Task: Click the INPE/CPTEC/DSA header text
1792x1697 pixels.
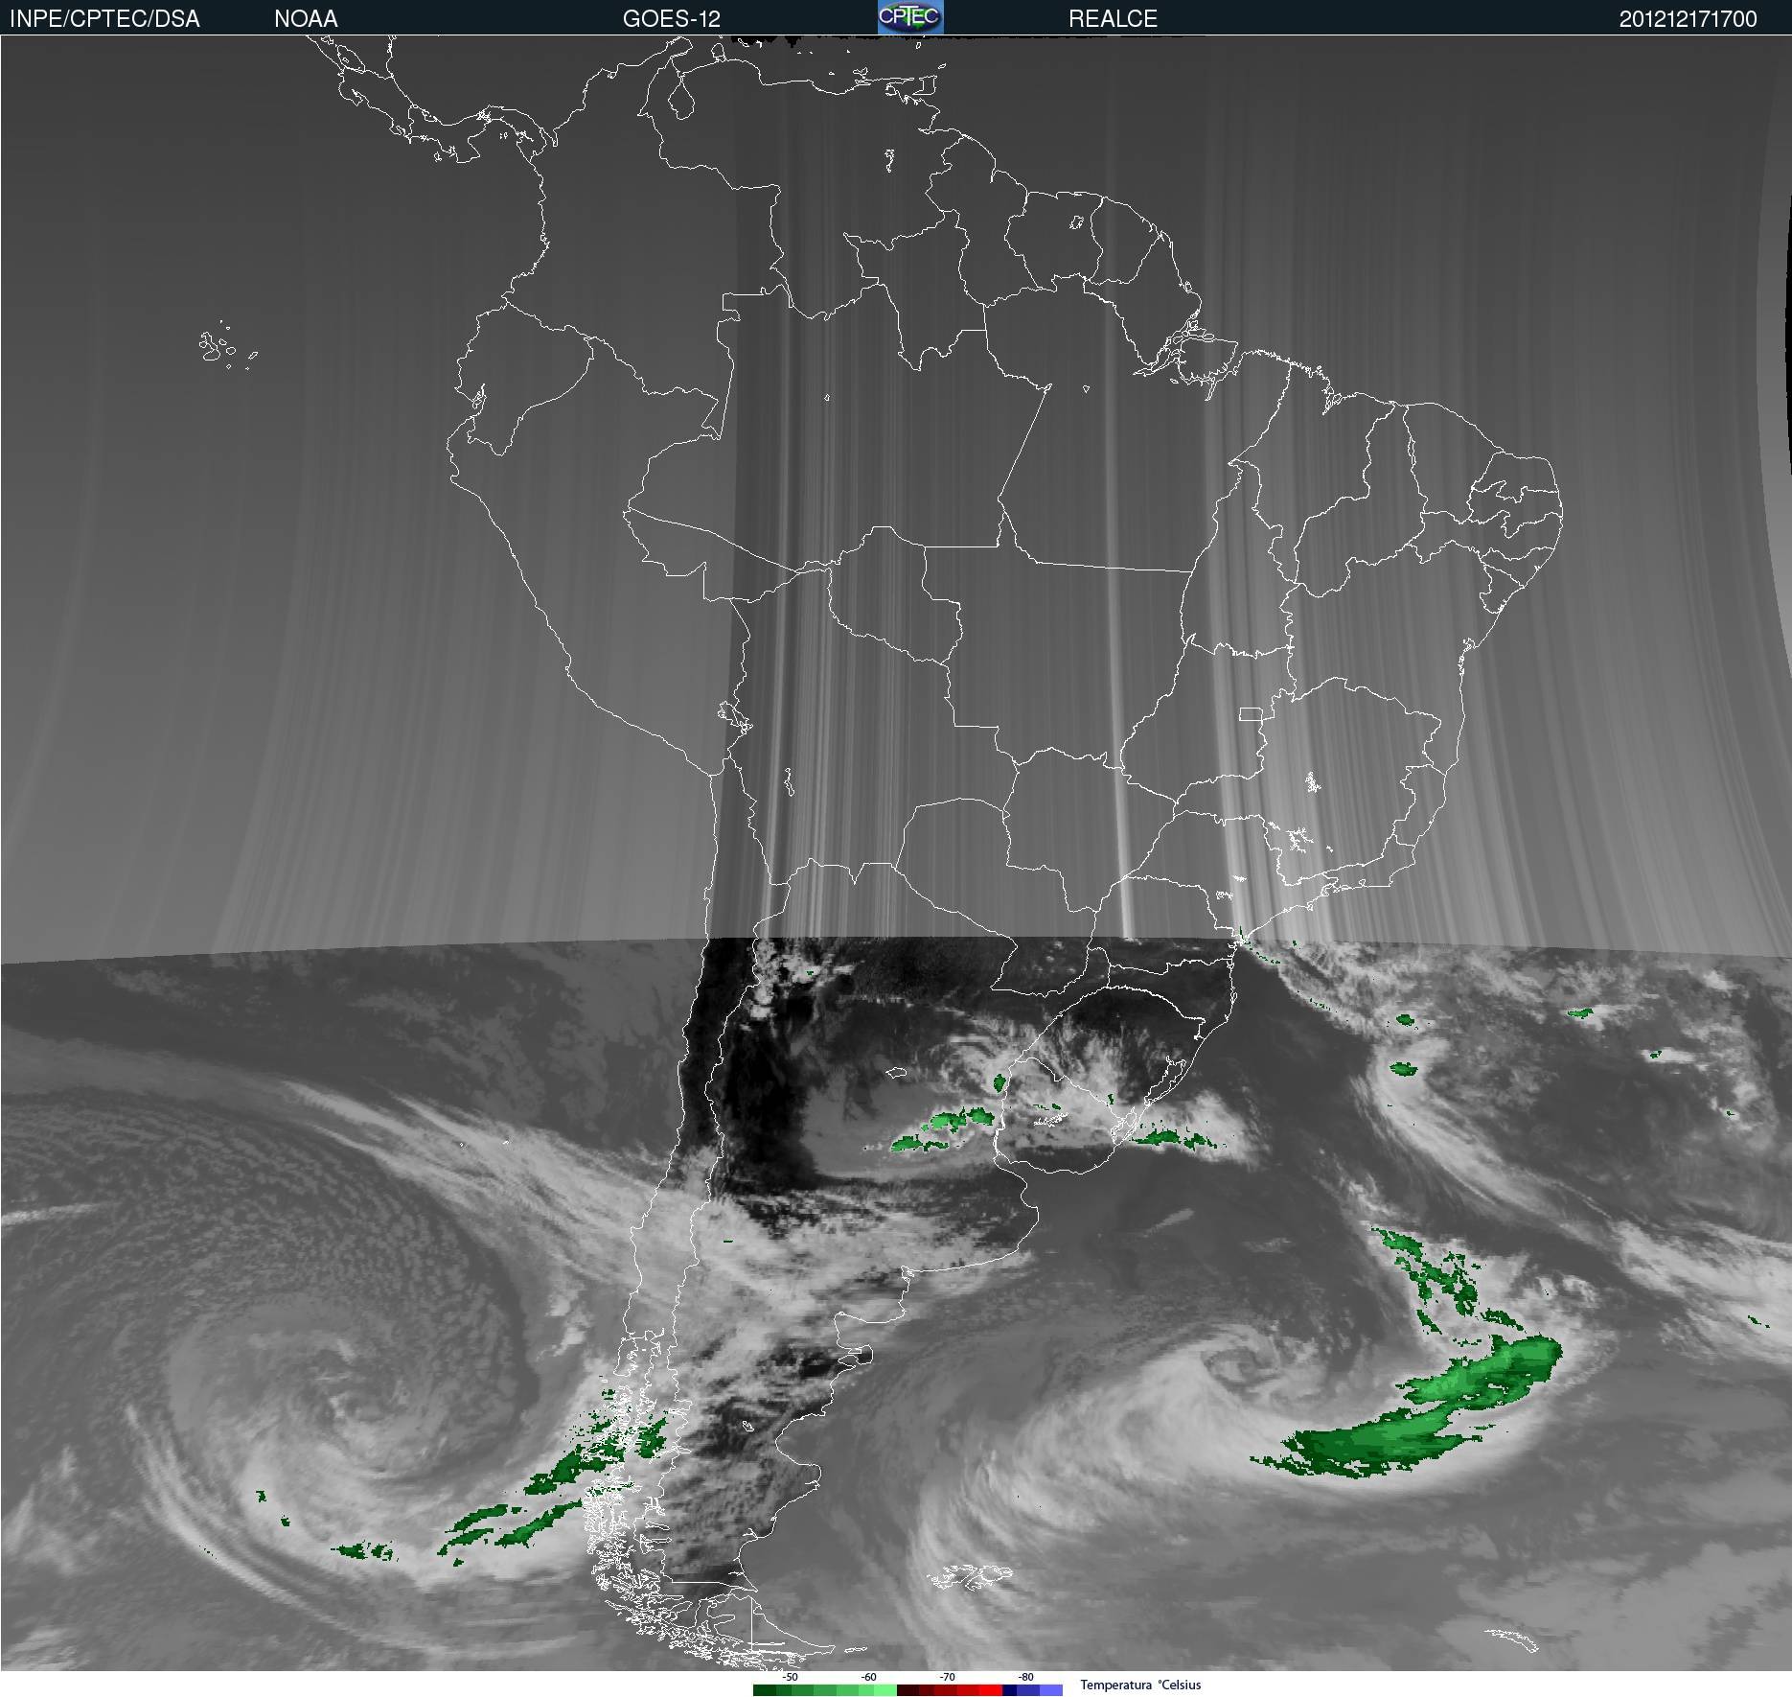Action: coord(104,18)
